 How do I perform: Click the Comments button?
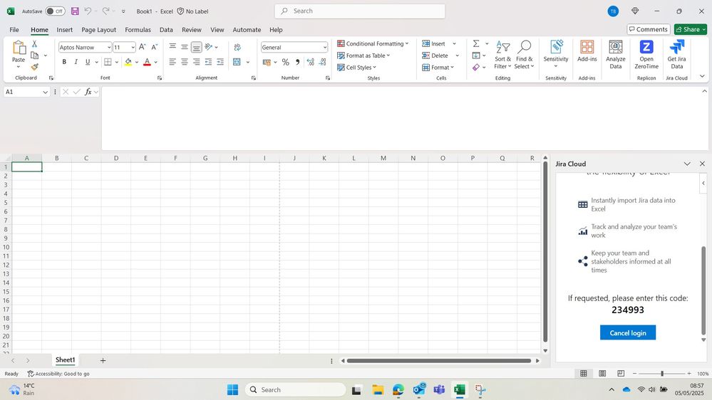[x=649, y=29]
